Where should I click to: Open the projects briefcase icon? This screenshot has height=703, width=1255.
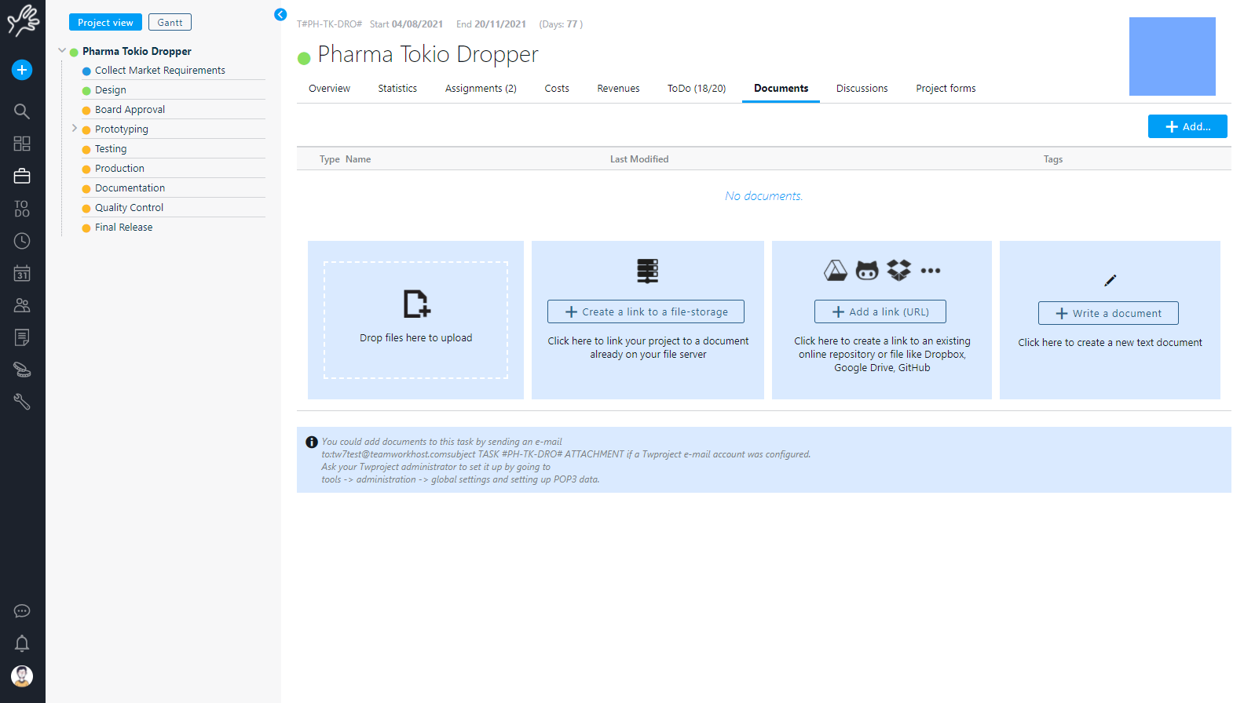coord(22,177)
